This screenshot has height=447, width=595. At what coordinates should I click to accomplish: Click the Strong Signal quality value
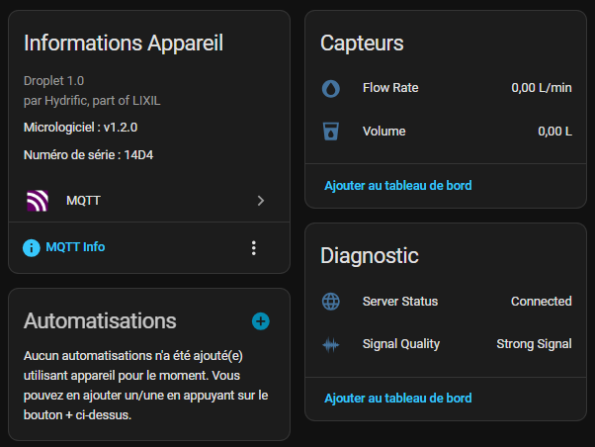tap(534, 344)
